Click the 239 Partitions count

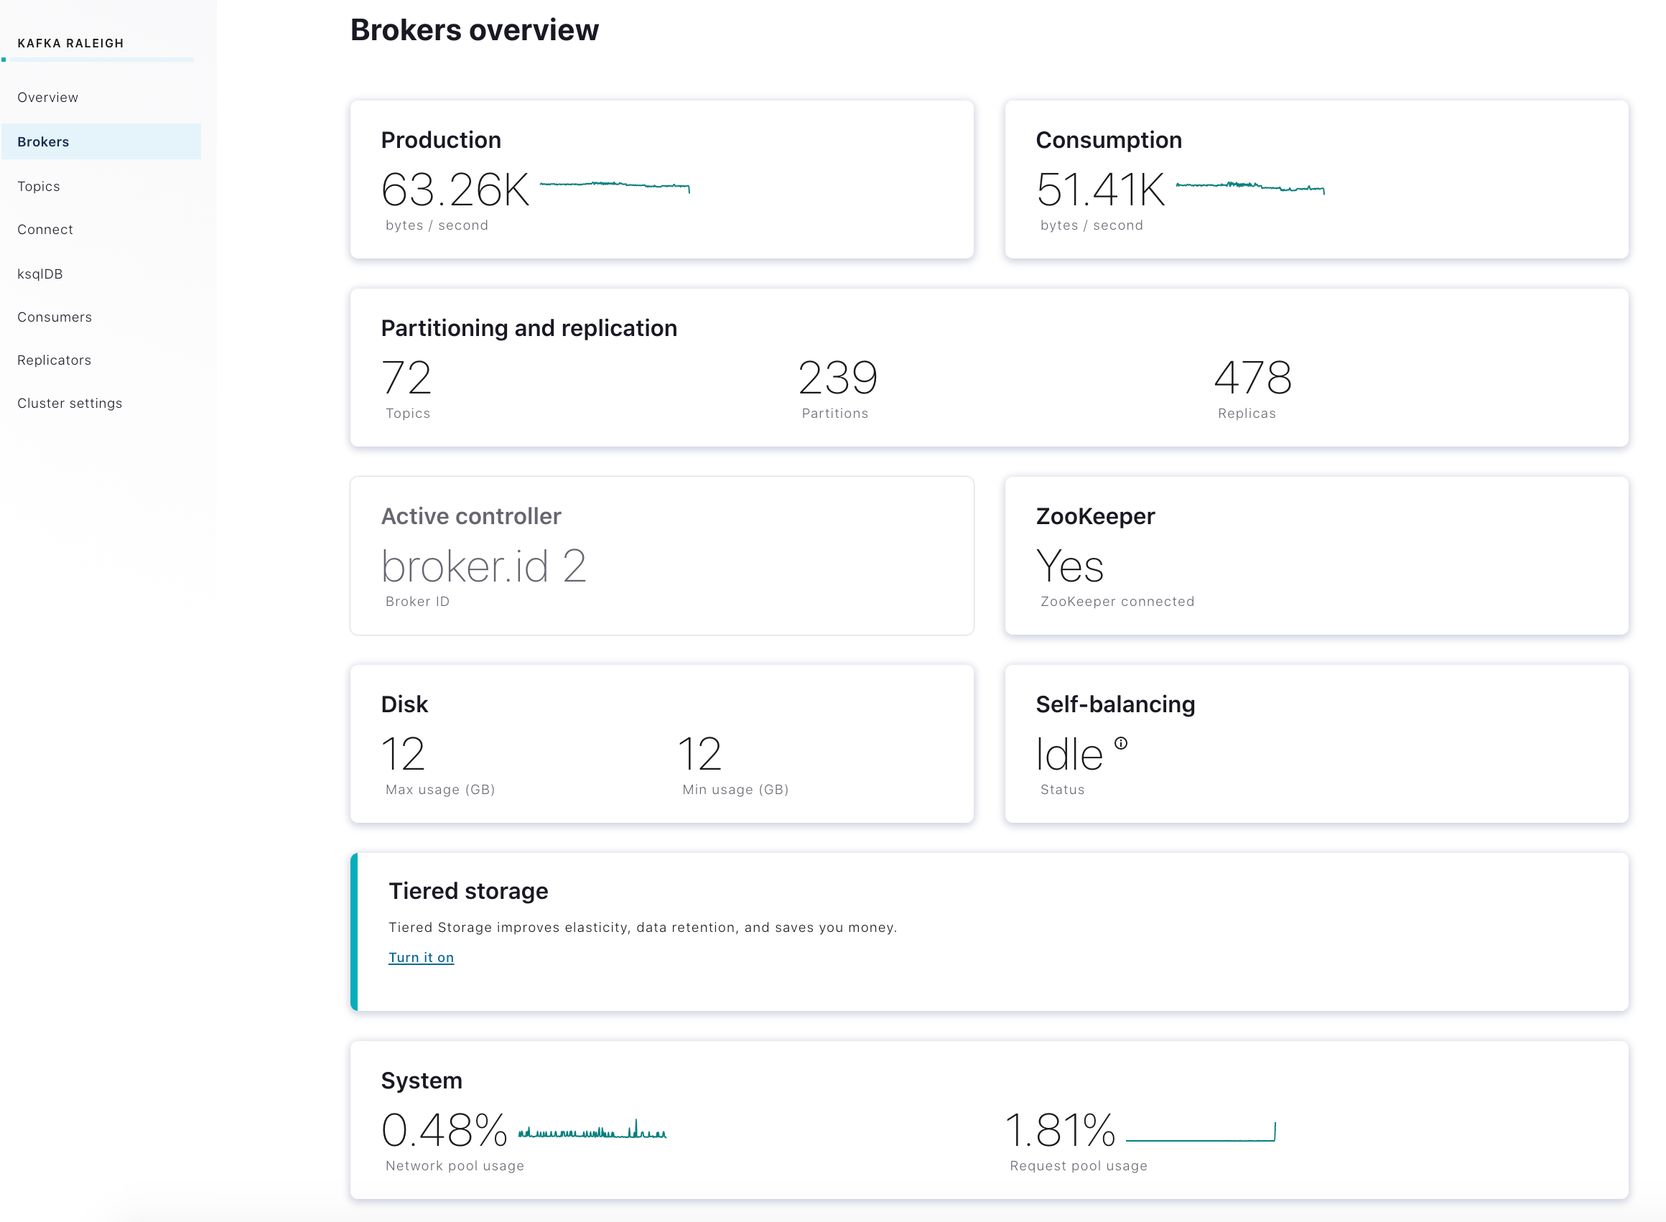pyautogui.click(x=837, y=378)
